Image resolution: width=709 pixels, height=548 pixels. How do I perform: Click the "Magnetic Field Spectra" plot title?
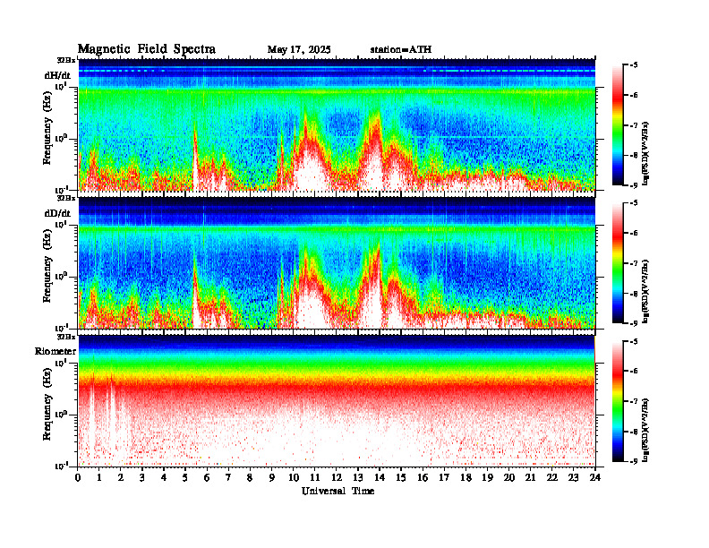[147, 49]
